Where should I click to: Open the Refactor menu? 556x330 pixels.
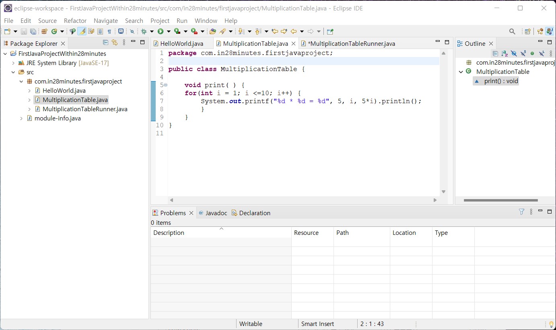75,20
